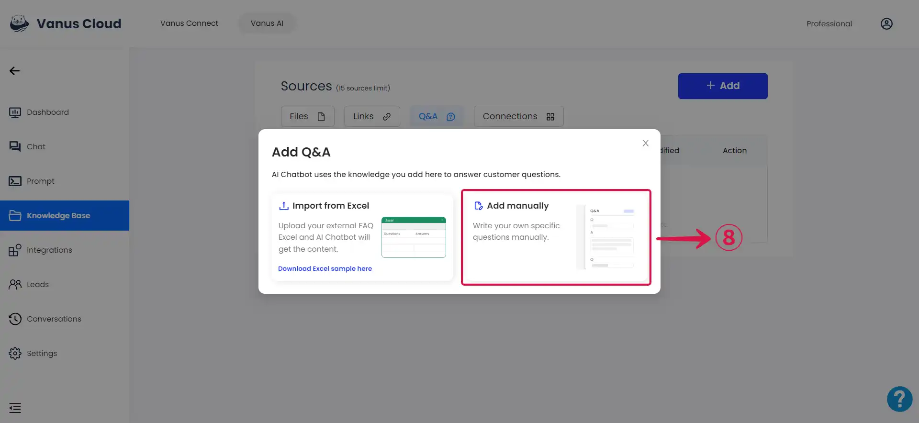
Task: Click the Vanus Cloud otter logo
Action: [19, 23]
